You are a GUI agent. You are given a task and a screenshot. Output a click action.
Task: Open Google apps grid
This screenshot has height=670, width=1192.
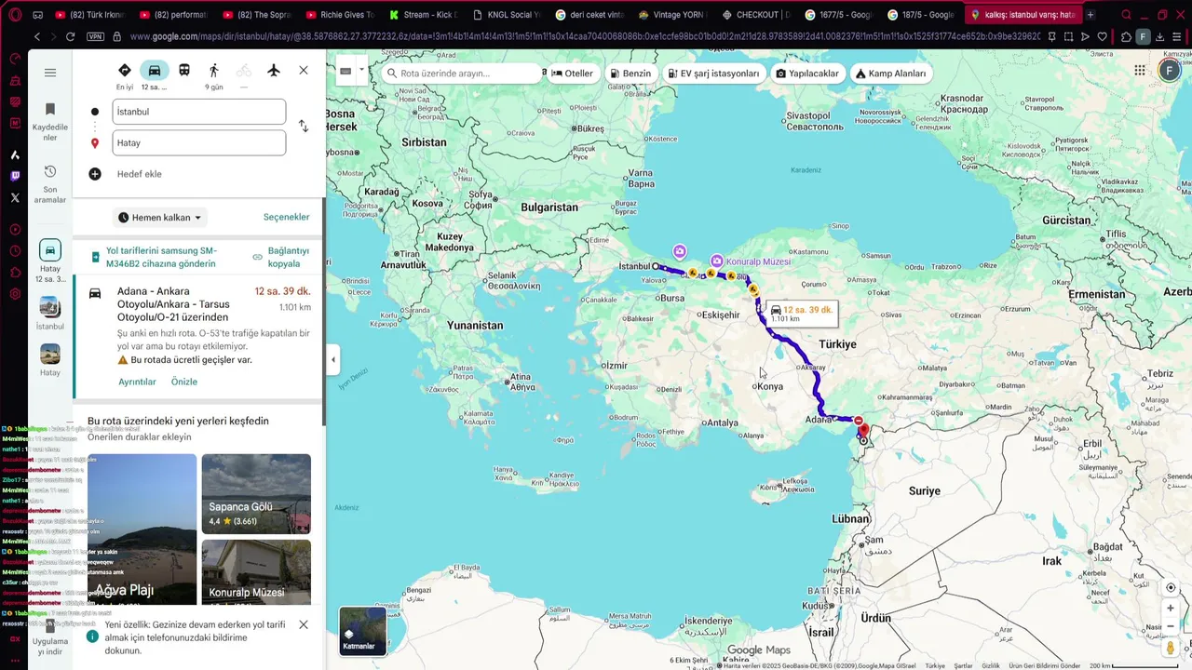(1140, 71)
